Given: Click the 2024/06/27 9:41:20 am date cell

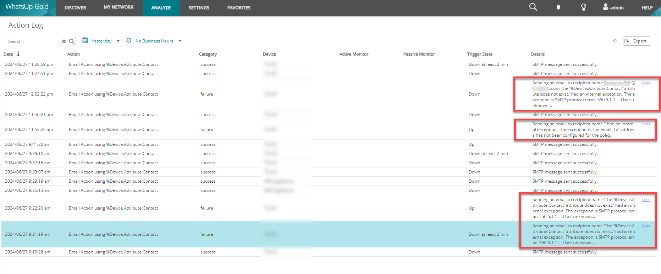Looking at the screenshot, I should point(28,144).
